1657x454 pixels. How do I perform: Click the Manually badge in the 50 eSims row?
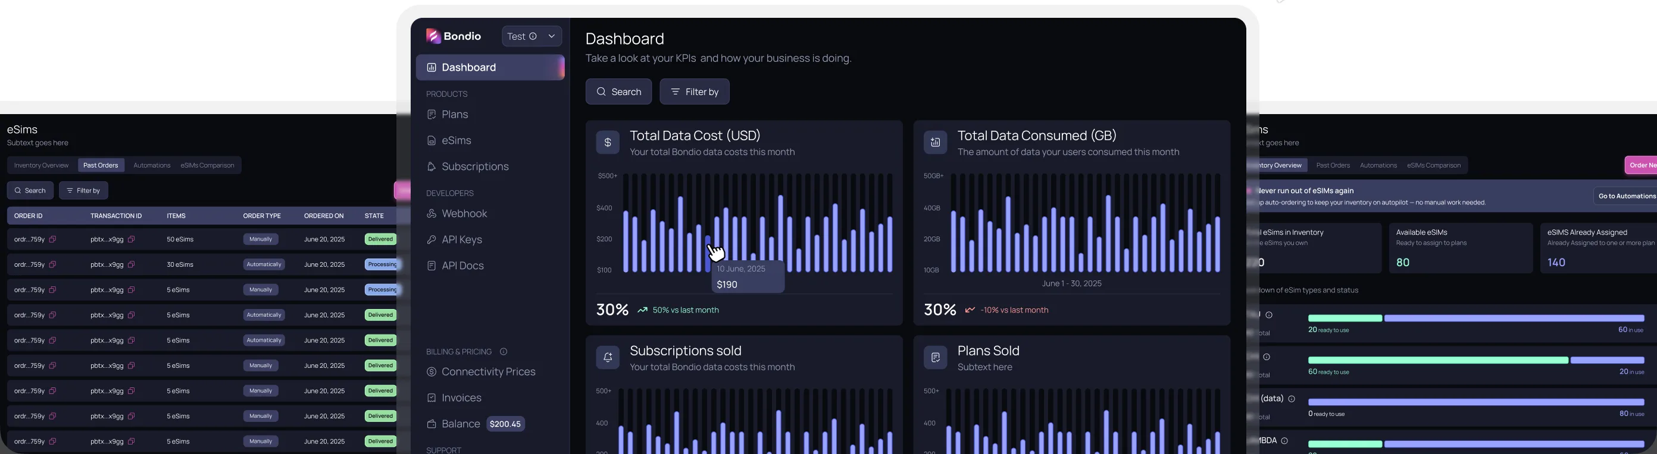tap(261, 239)
